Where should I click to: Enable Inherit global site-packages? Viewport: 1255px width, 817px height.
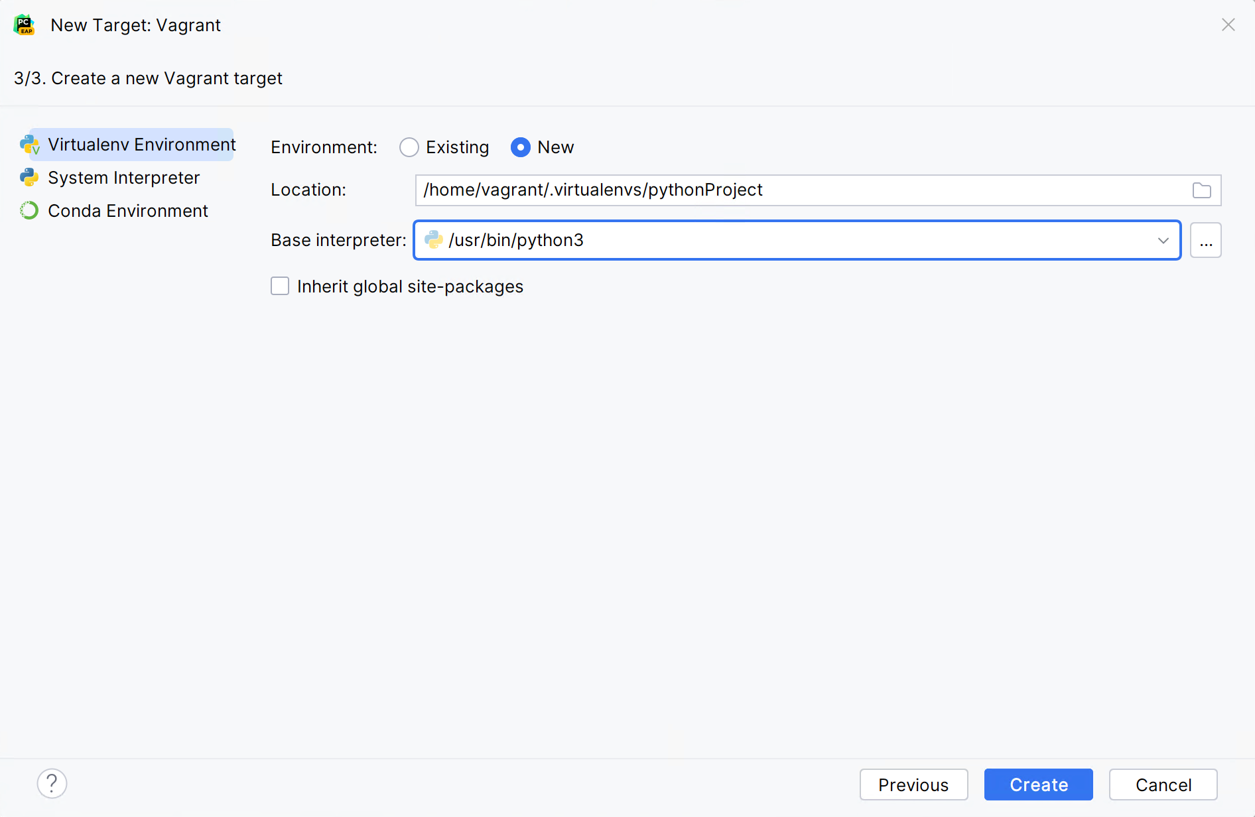coord(279,286)
